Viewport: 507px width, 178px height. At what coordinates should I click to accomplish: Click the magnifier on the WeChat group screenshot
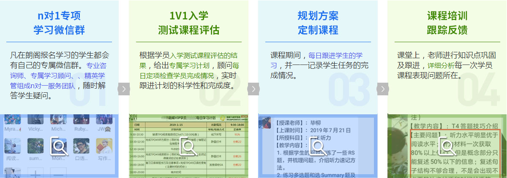tap(59, 147)
